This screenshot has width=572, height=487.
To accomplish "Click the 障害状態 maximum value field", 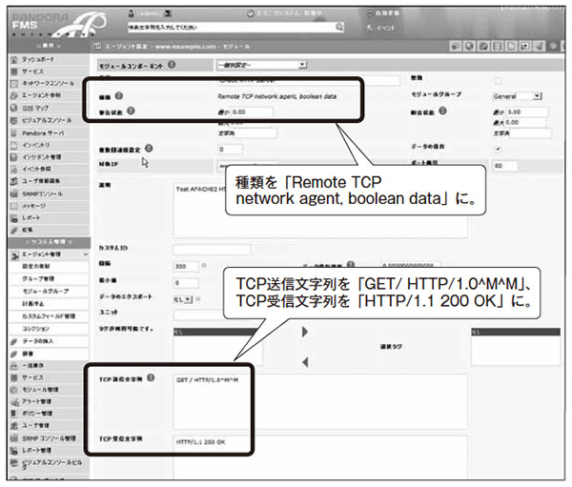I will 527,123.
